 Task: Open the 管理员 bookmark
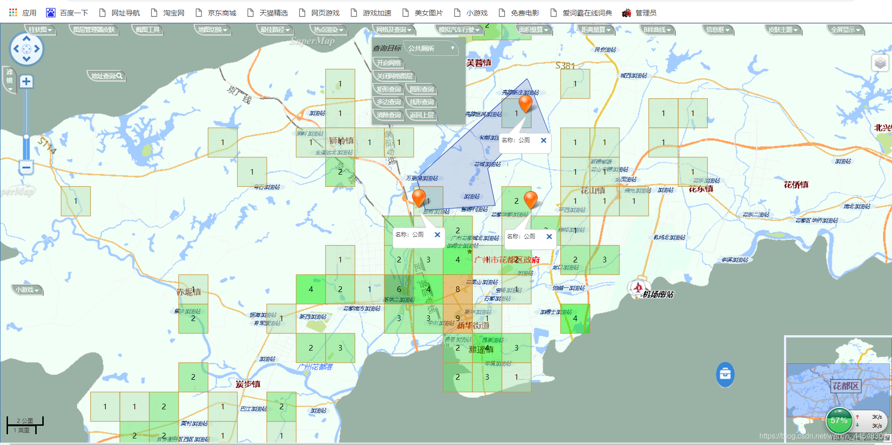click(639, 13)
